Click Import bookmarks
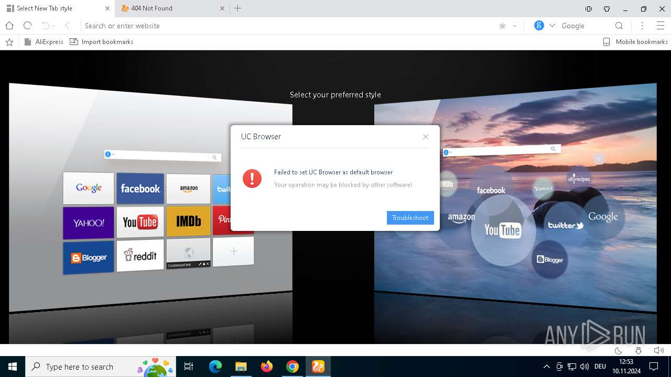 pos(102,42)
